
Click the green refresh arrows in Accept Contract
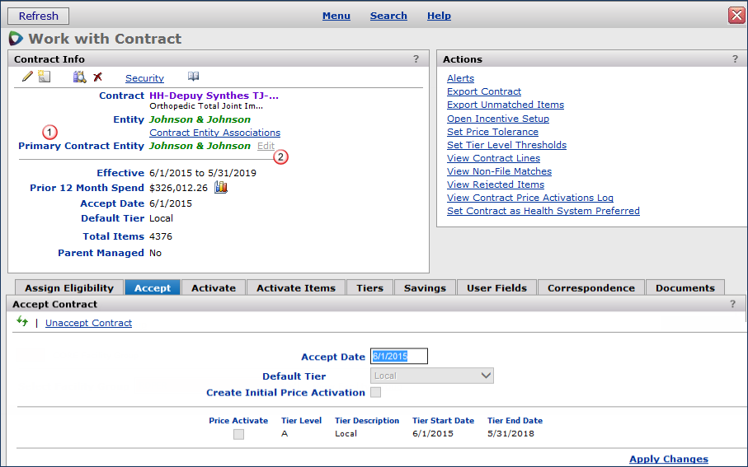click(22, 321)
